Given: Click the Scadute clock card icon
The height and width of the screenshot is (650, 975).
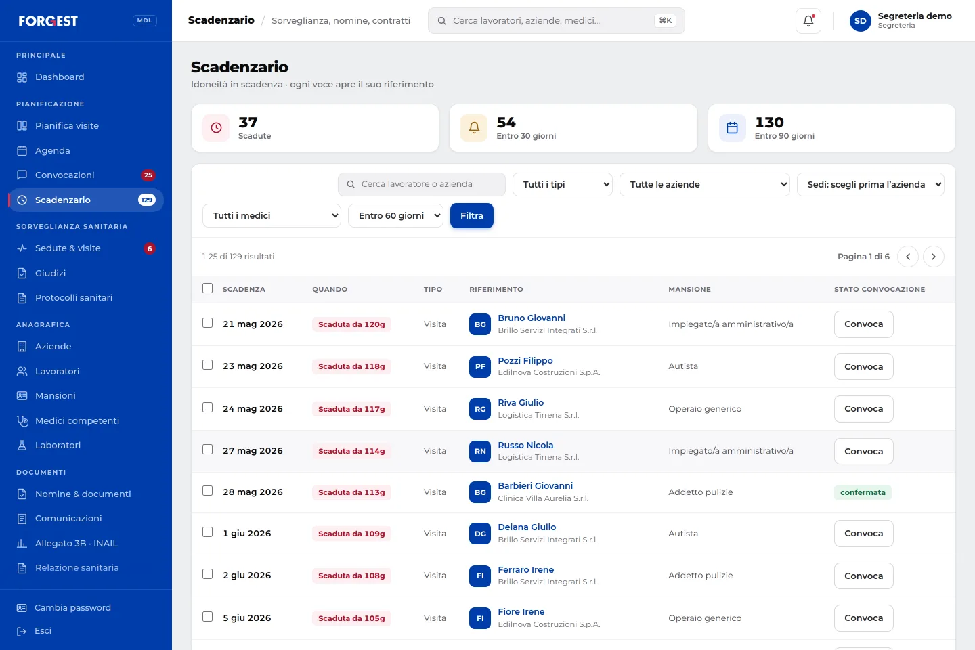Looking at the screenshot, I should (x=217, y=127).
